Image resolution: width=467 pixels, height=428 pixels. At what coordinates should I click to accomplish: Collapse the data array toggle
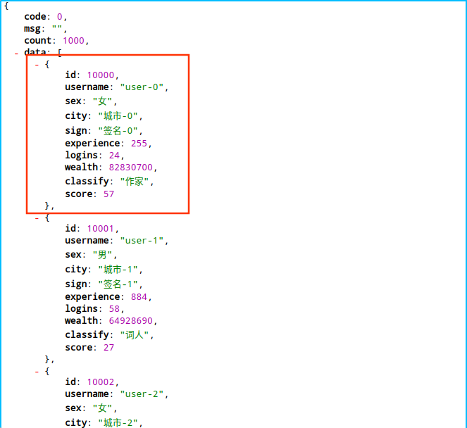[x=16, y=54]
